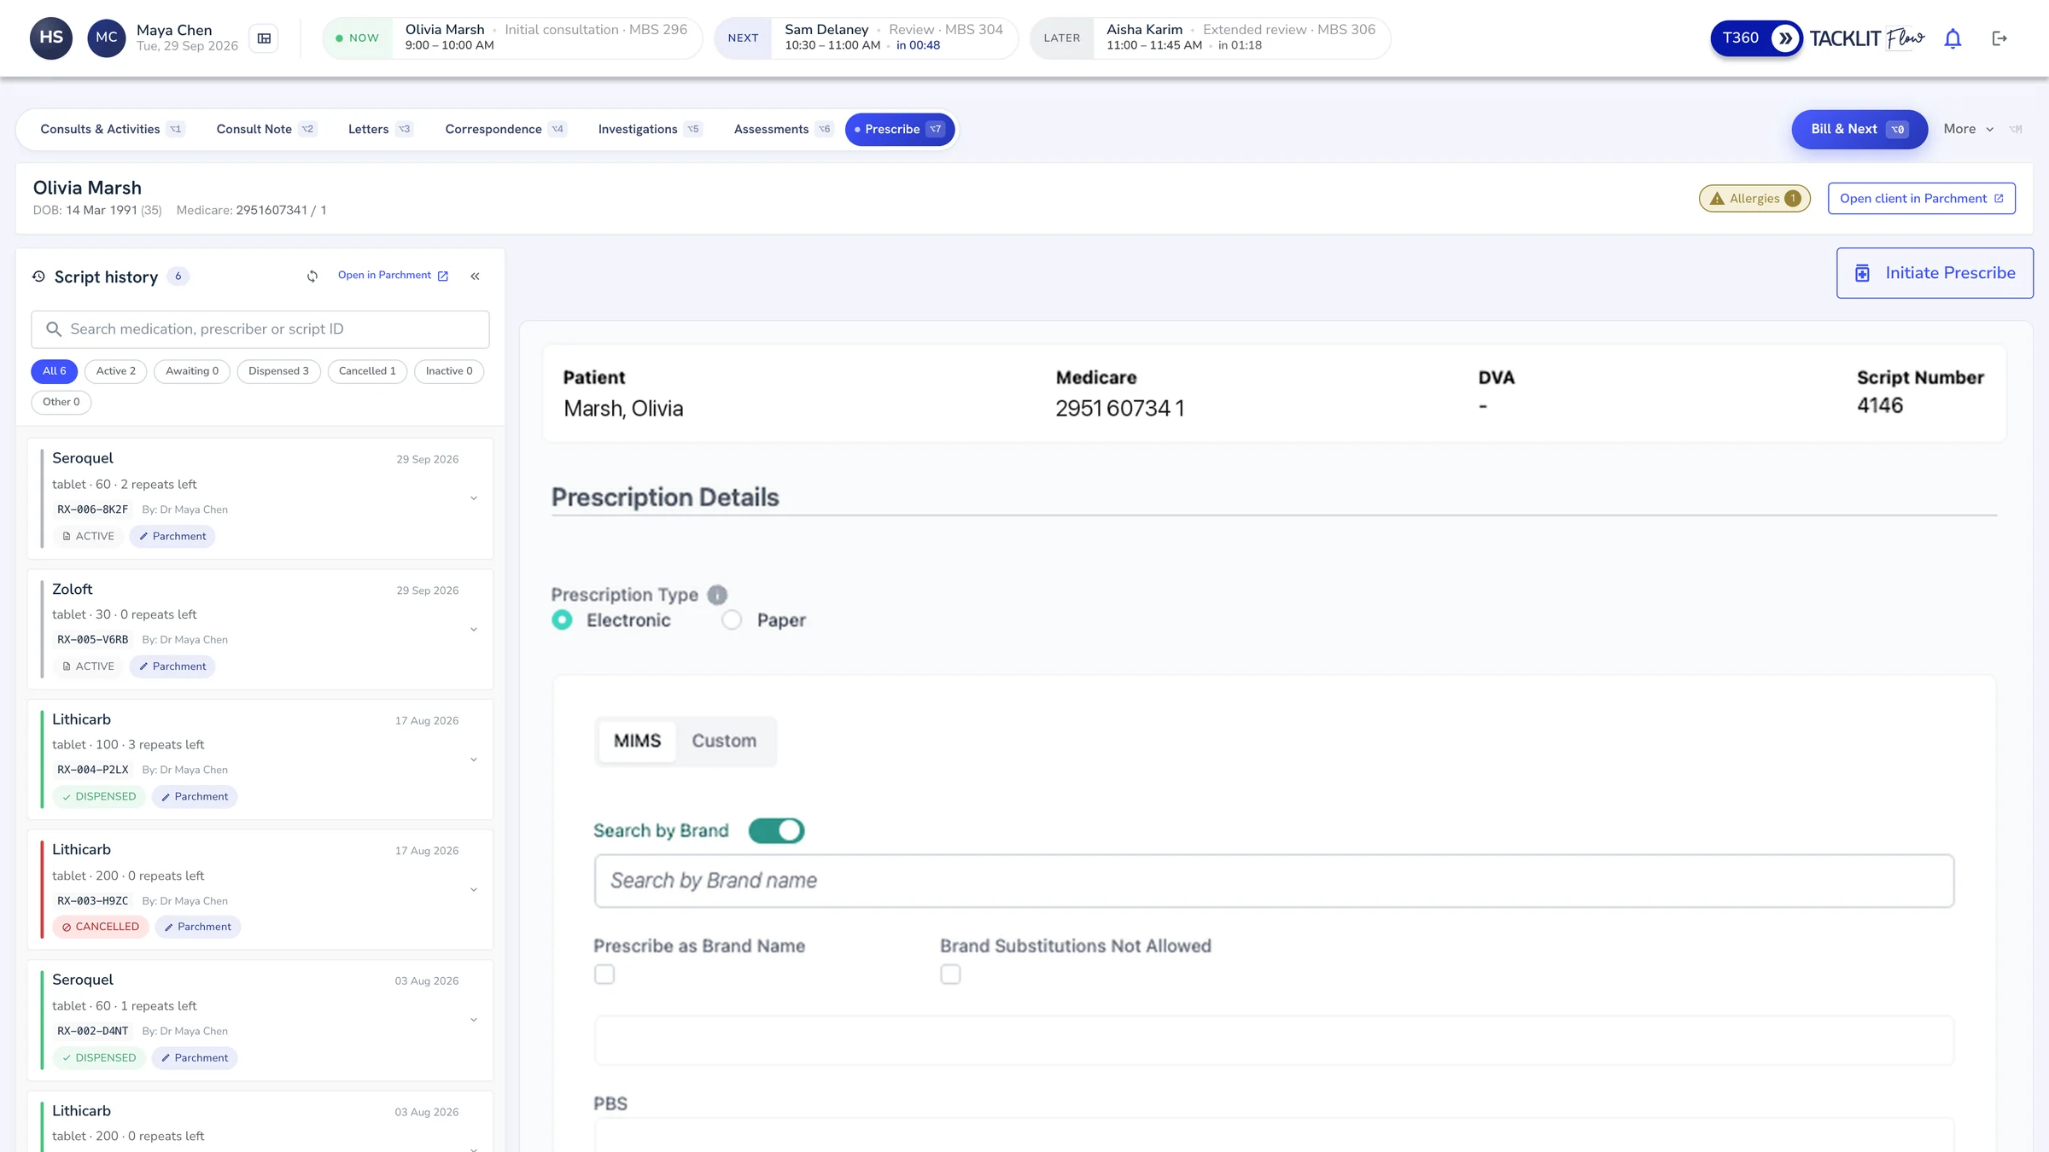The height and width of the screenshot is (1152, 2049).
Task: Click the CANCELLED status badge on Lithicarb
Action: (101, 927)
